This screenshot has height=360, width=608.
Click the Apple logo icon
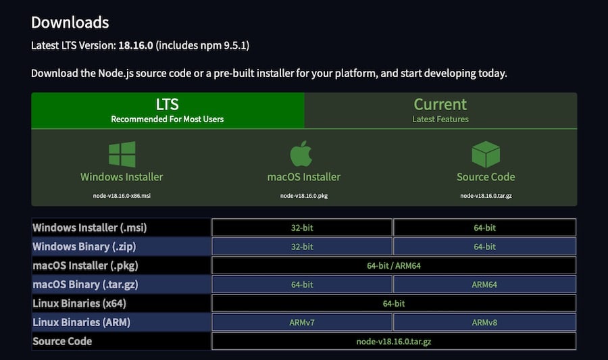tap(301, 153)
